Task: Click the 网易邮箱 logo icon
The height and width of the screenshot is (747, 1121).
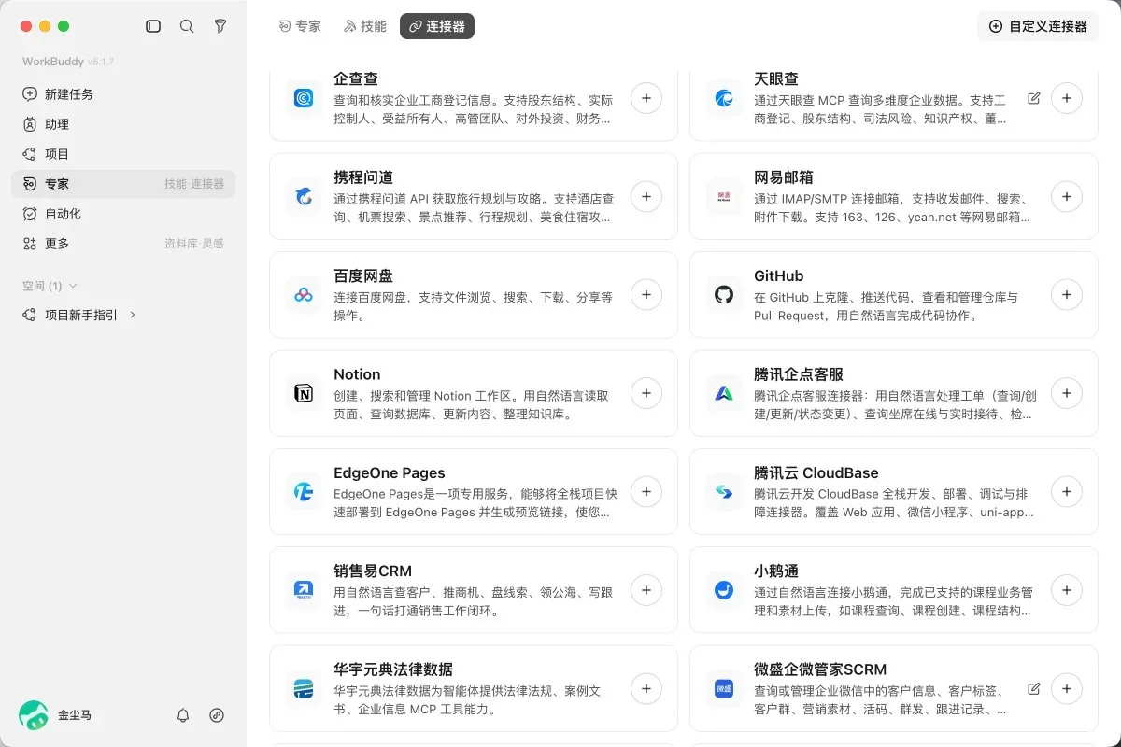Action: click(x=724, y=196)
